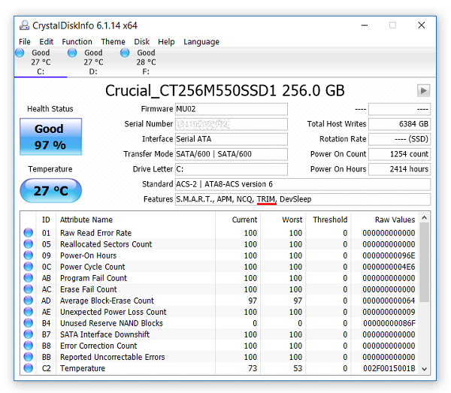Click the scrollbar down arrow in attribute list
Viewport: 451px width, 393px height.
[x=424, y=369]
